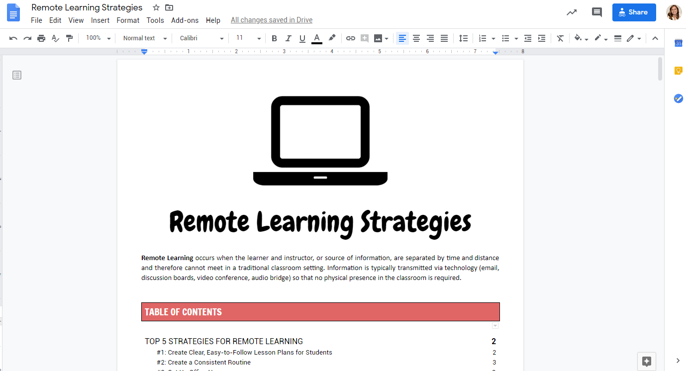Screen dimensions: 686x371
Task: Open the Insert menu
Action: point(100,20)
